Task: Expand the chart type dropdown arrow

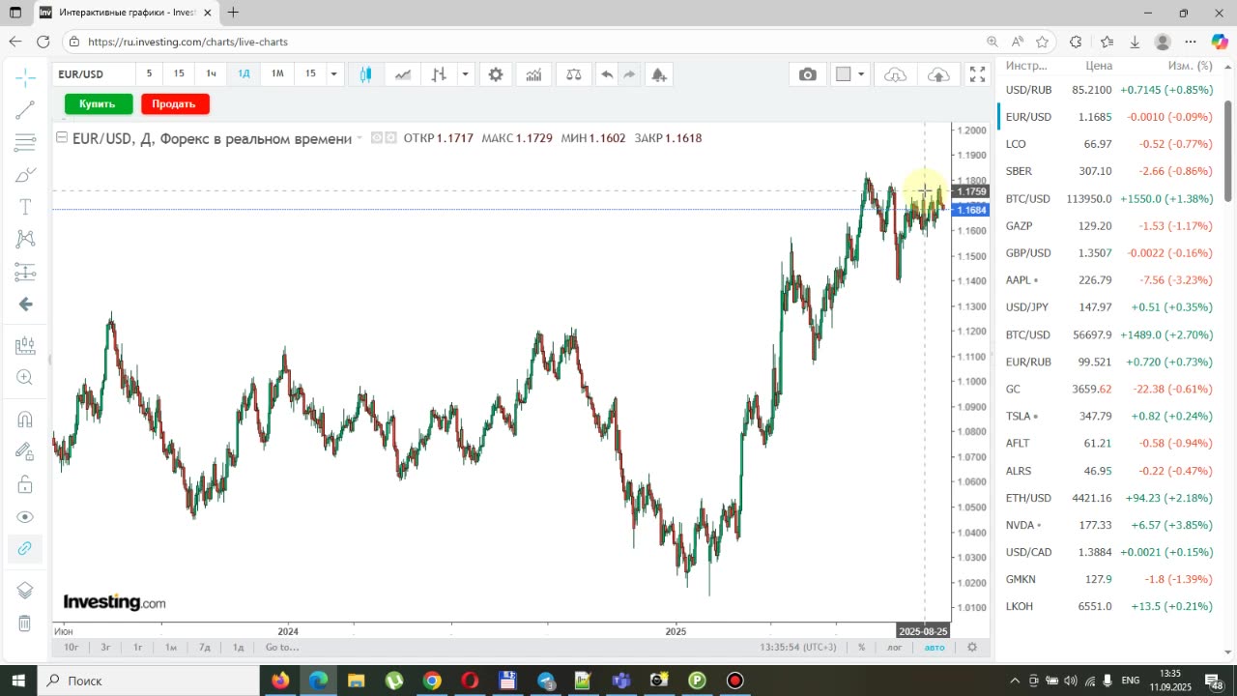Action: tap(465, 74)
